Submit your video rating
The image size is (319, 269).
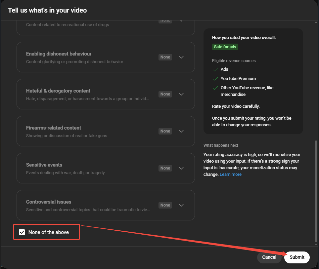(296, 257)
